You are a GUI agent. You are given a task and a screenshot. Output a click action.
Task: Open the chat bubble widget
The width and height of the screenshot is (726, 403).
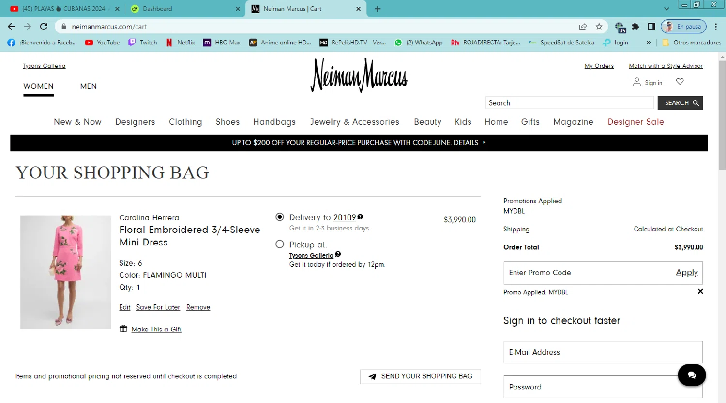[692, 375]
